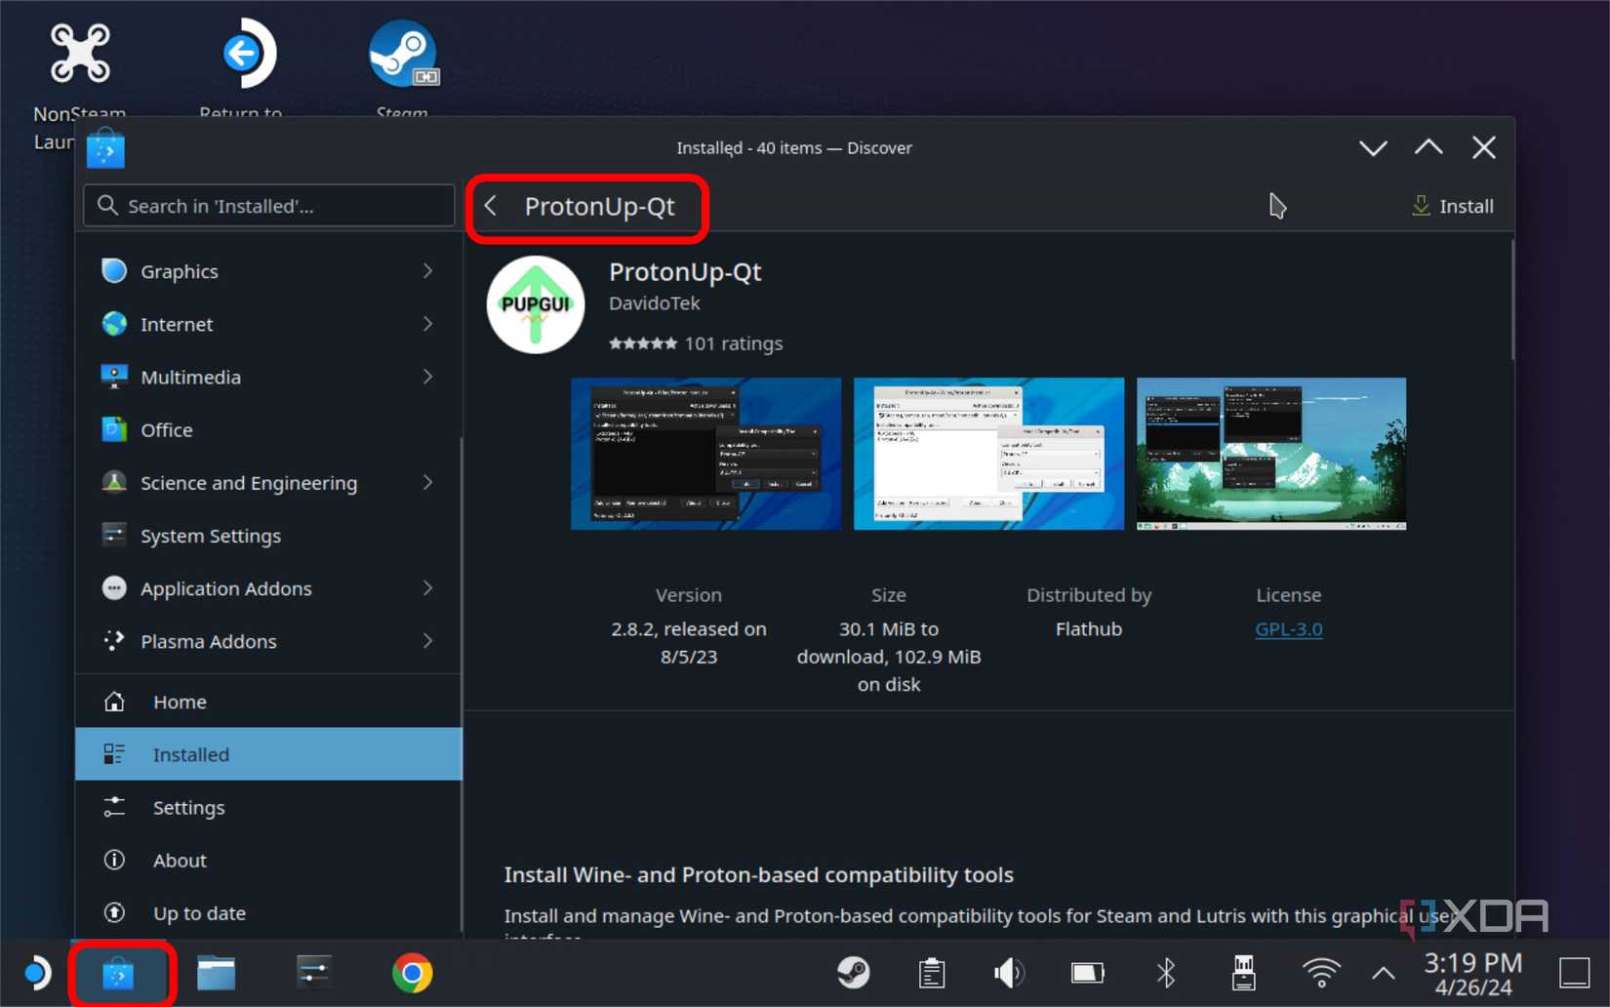Viewport: 1610px width, 1007px height.
Task: Open System Settings icon in the taskbar
Action: coord(314,973)
